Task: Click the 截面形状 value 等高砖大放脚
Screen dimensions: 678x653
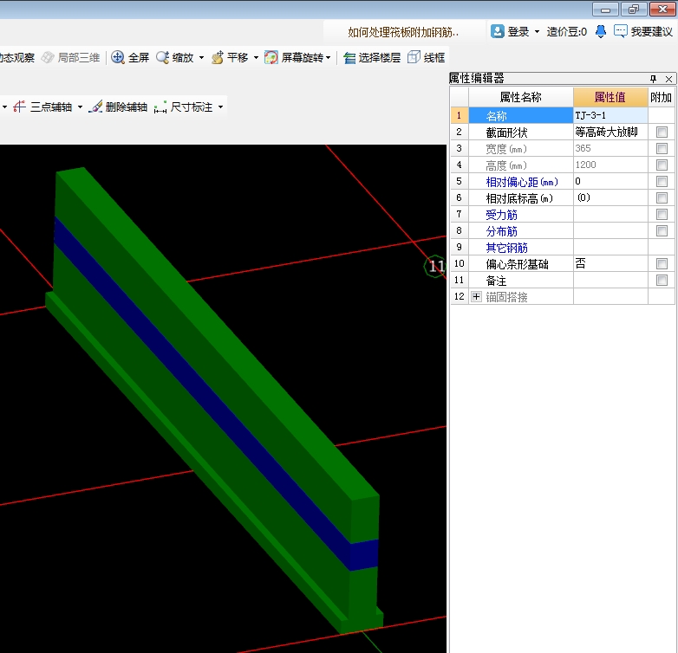Action: [610, 132]
